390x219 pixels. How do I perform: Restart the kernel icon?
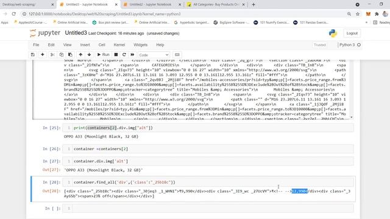click(124, 55)
